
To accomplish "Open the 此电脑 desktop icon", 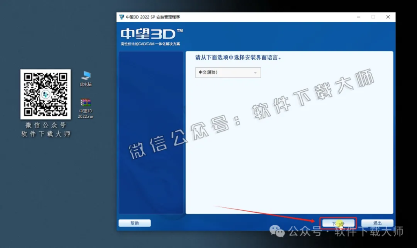I will [86, 77].
